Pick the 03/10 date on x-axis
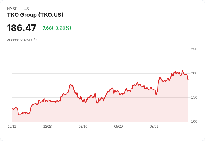Viewport: 205px width, 141px height. click(83, 127)
